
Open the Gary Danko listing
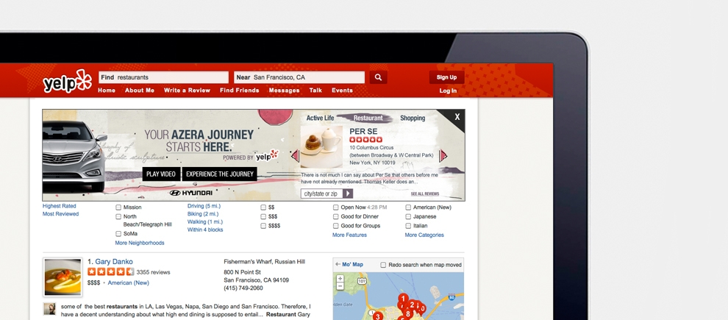tap(114, 262)
